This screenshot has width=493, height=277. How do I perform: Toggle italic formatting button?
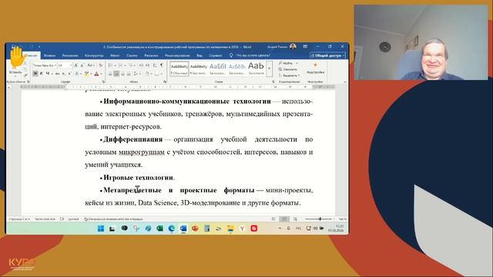[41, 74]
